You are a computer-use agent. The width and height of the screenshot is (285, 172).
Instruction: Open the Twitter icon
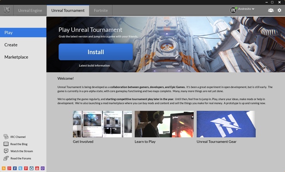pos(20,168)
